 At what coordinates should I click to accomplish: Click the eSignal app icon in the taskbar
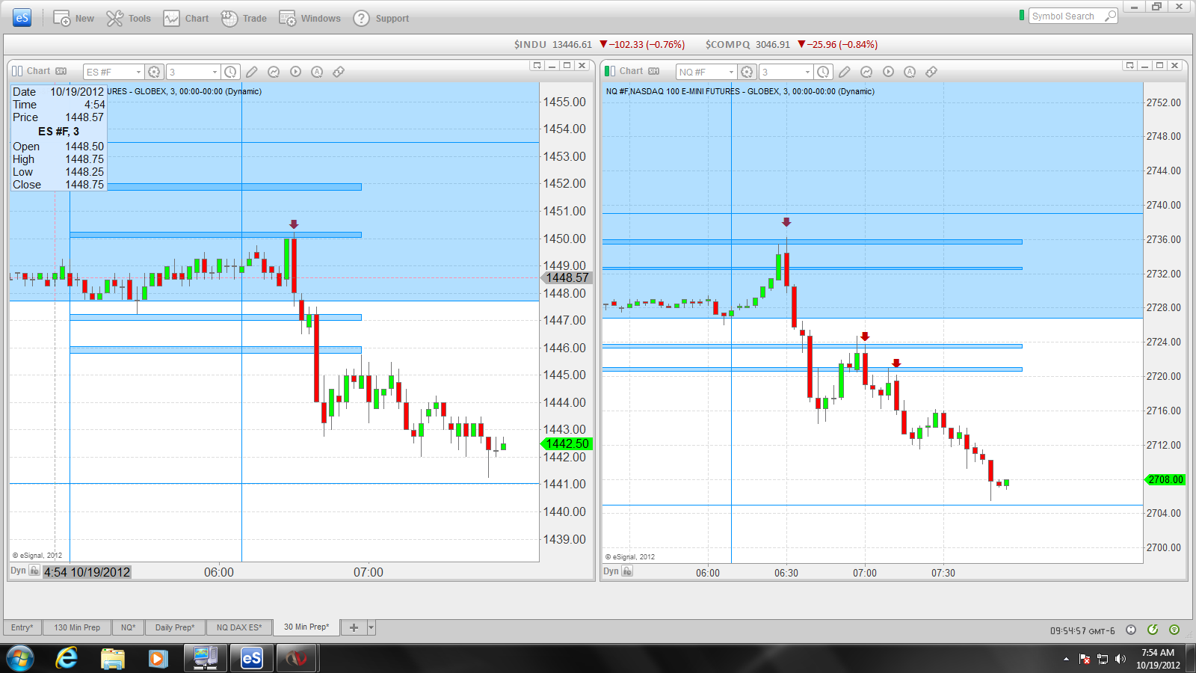tap(251, 658)
